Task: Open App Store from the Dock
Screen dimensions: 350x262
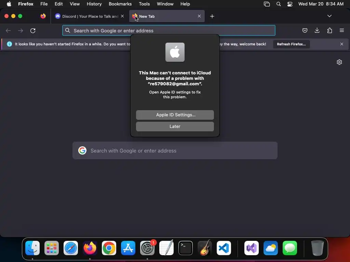Action: tap(128, 248)
